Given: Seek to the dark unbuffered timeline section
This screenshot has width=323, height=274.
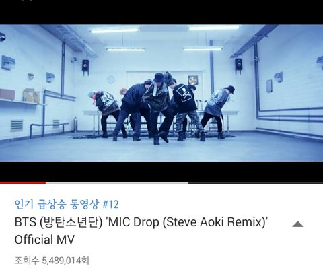Looking at the screenshot, I should [x=256, y=183].
